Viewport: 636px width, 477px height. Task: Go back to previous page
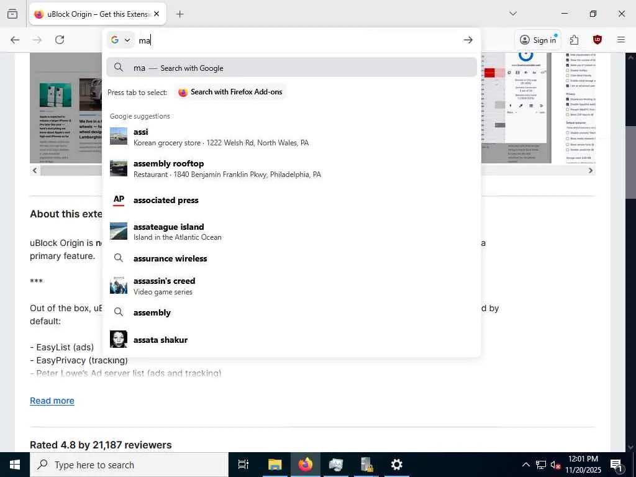15,40
